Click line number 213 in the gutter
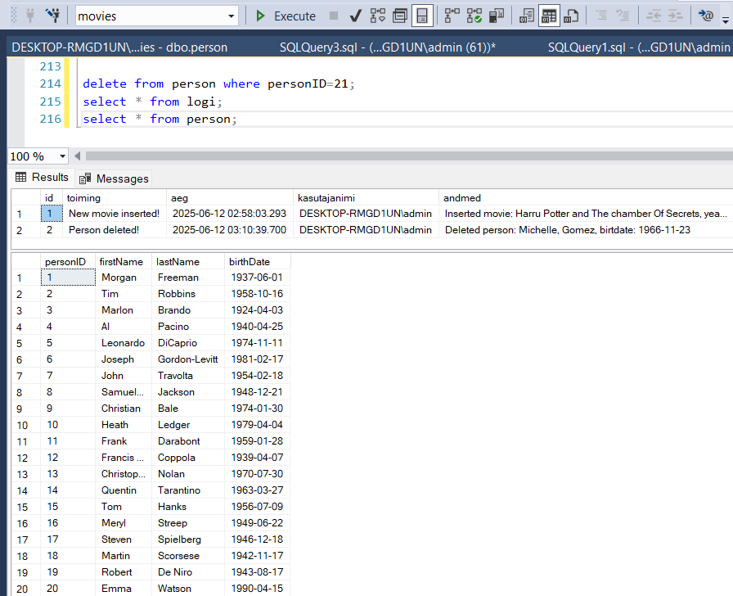Image resolution: width=733 pixels, height=596 pixels. pos(51,66)
